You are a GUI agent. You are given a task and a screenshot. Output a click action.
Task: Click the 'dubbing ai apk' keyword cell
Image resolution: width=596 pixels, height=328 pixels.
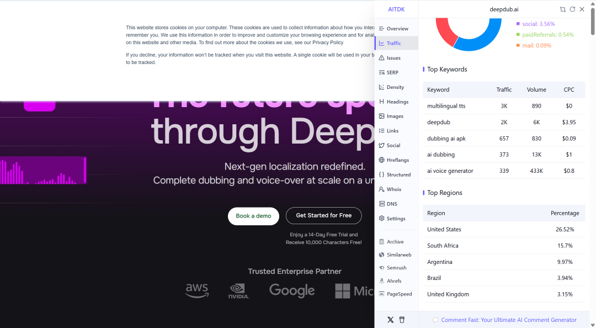click(446, 139)
